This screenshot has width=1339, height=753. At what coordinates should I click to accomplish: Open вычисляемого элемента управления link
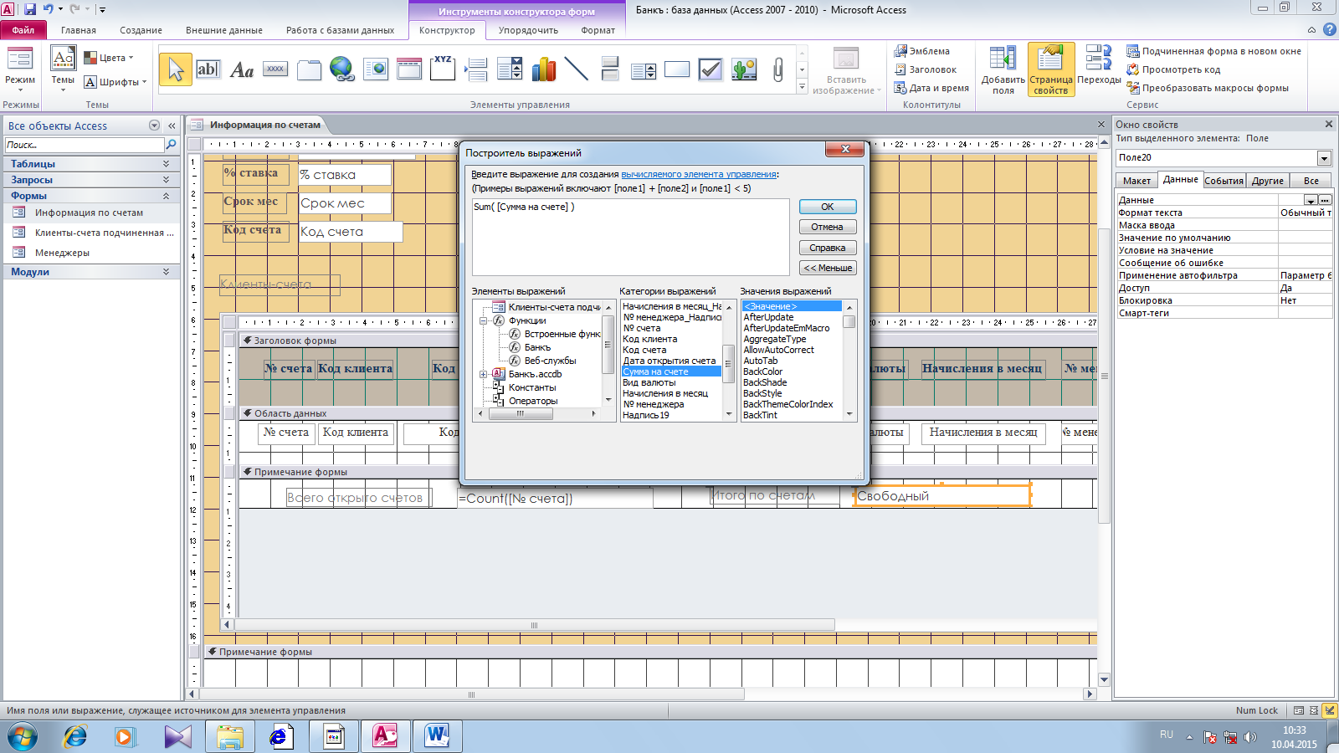coord(699,174)
